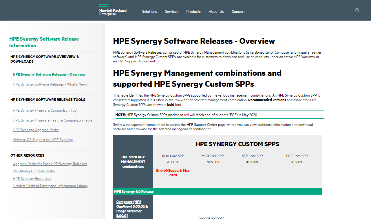Click HPE SYNERGY MANAGEMENT combinations header cell

(133, 162)
